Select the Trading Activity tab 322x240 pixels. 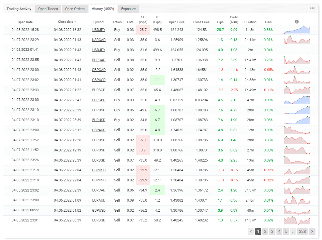click(19, 9)
